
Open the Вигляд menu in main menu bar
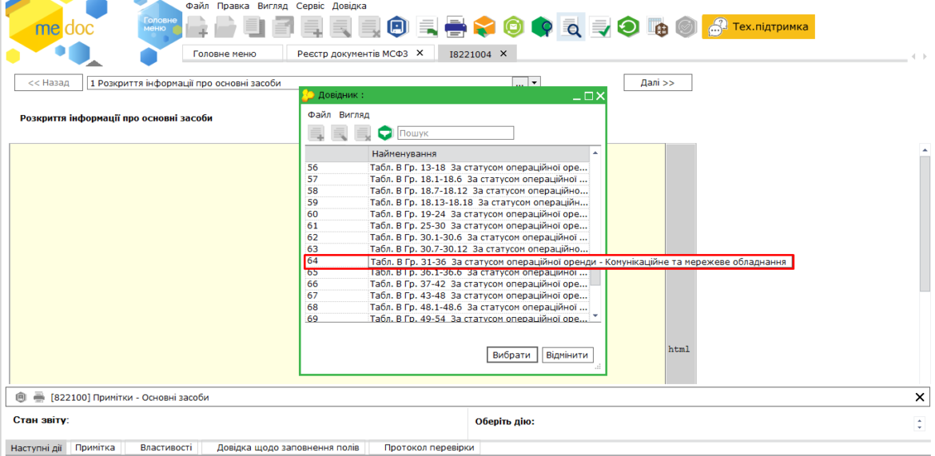[273, 6]
